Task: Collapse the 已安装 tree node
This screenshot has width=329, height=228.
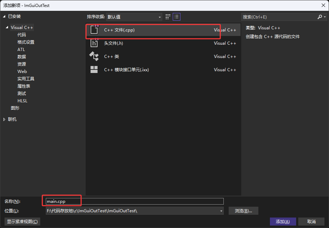Action: pyautogui.click(x=4, y=16)
